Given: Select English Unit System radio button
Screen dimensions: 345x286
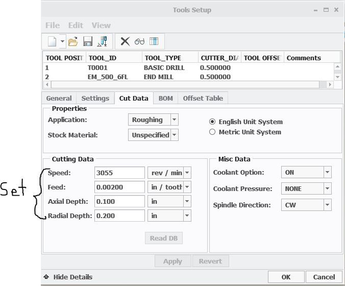Looking at the screenshot, I should click(x=212, y=122).
